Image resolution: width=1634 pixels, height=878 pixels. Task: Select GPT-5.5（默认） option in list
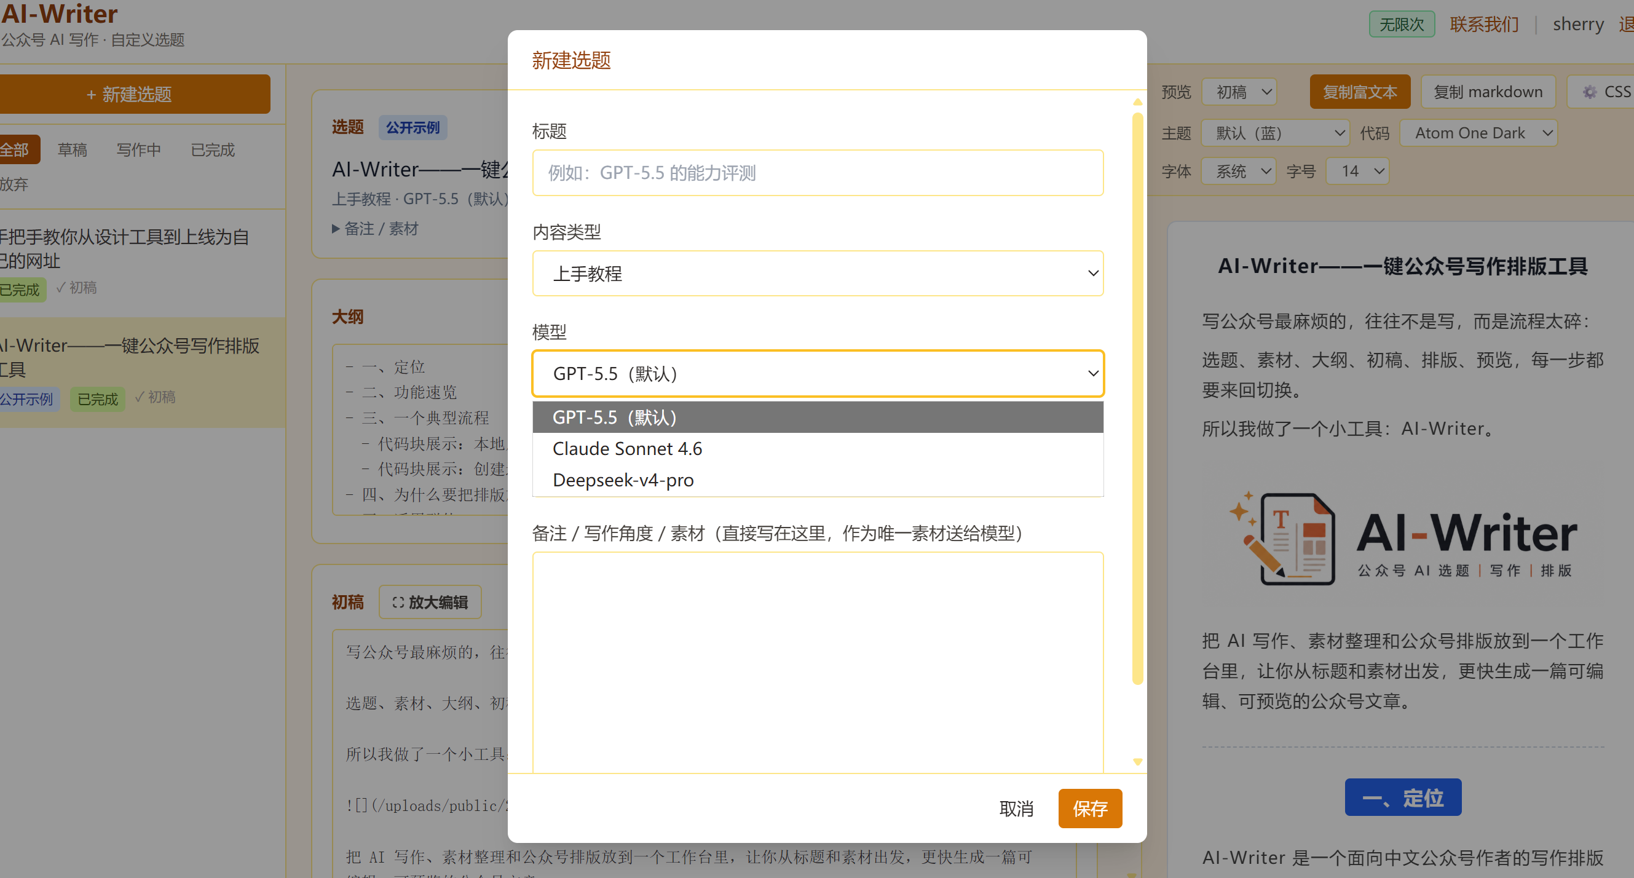tap(818, 417)
